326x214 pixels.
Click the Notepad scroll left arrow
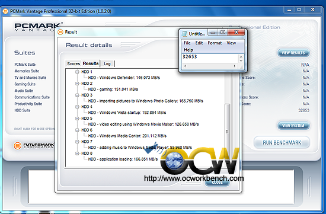point(185,66)
